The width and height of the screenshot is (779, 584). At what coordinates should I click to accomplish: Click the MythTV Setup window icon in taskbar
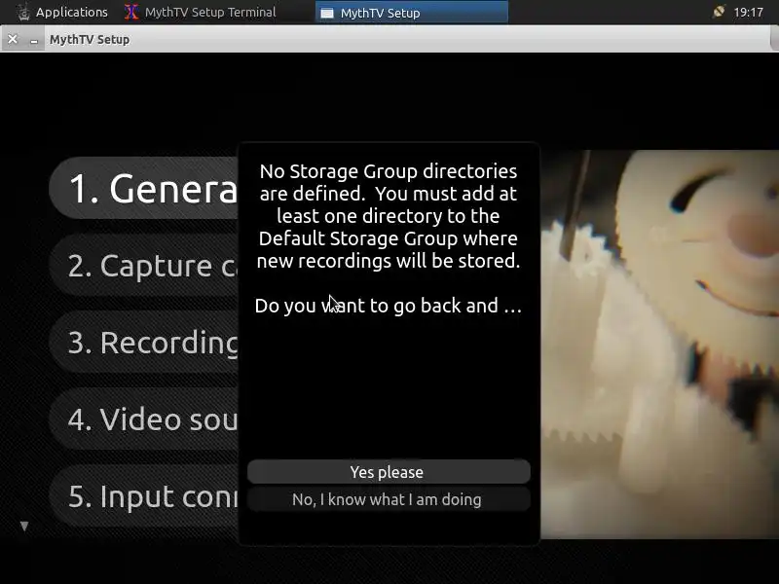pos(327,13)
